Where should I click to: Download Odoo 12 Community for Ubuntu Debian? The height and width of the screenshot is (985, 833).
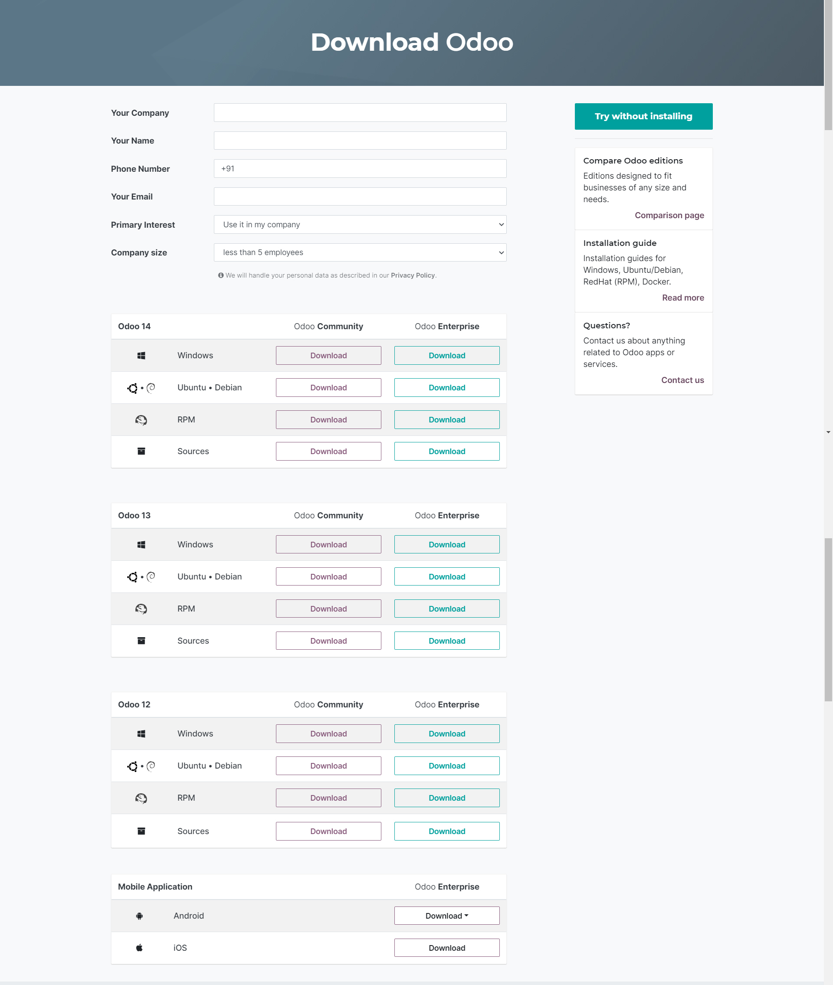click(x=328, y=766)
